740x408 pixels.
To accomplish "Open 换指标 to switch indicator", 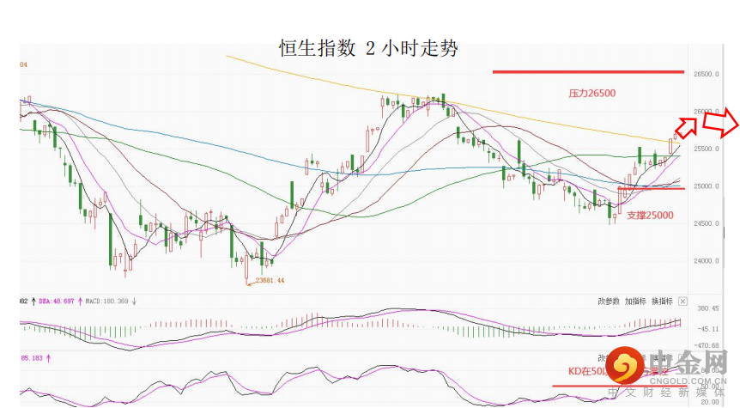I will point(661,301).
